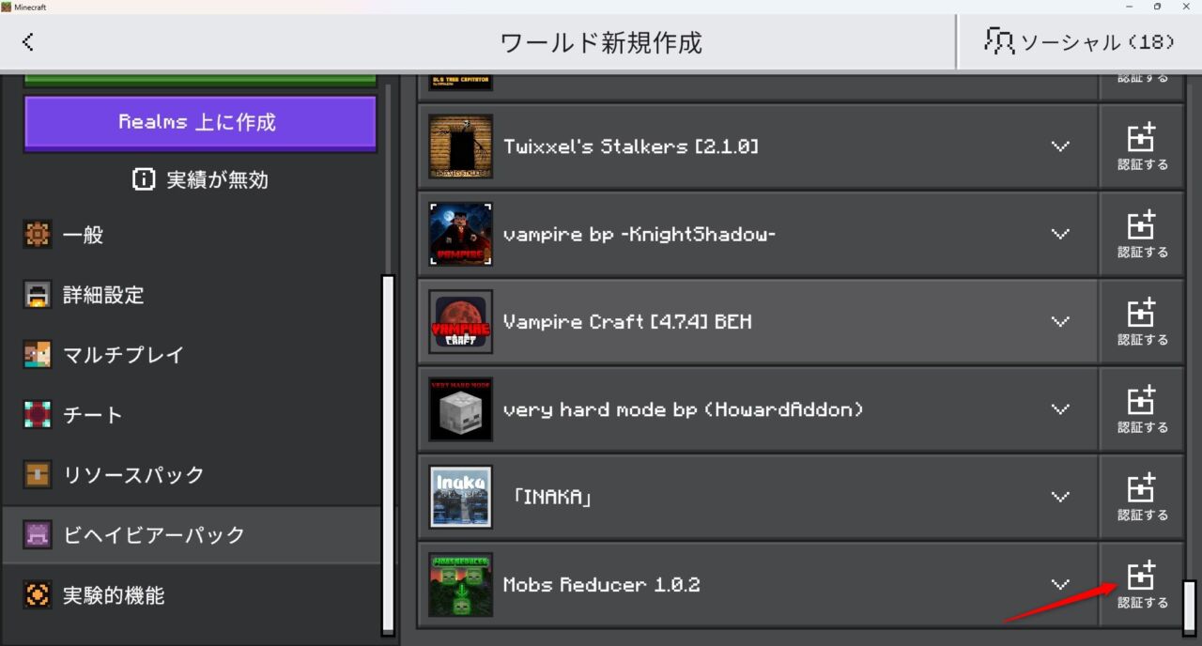
Task: Click the Realms 上に作成 button
Action: (200, 122)
